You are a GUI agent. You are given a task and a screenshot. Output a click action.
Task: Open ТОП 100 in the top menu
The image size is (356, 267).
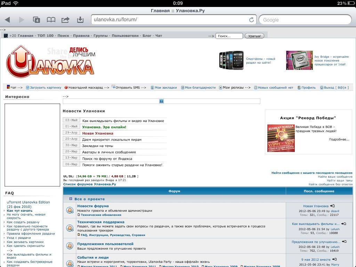tap(45, 36)
